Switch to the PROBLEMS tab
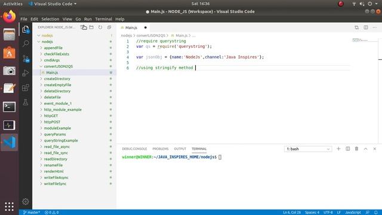 161,149
